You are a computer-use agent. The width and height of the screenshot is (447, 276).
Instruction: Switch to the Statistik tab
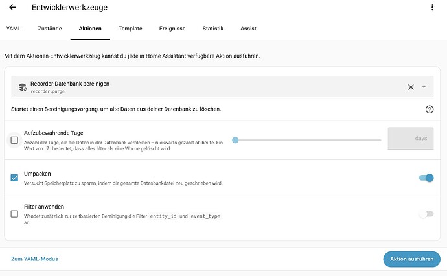(213, 29)
